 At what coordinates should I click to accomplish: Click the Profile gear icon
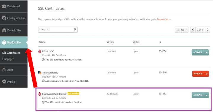(4, 81)
